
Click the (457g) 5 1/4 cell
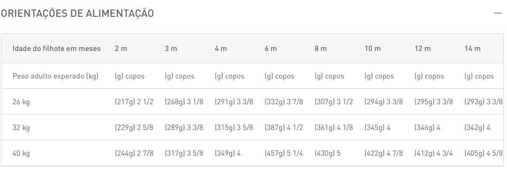(x=284, y=153)
